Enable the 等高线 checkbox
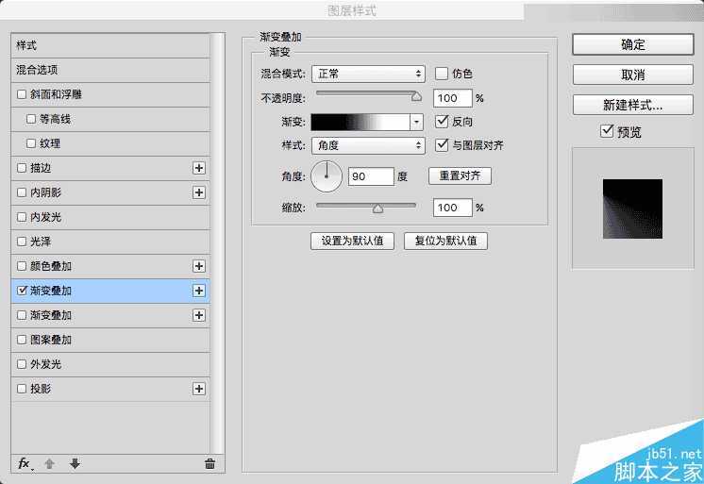 [31, 119]
